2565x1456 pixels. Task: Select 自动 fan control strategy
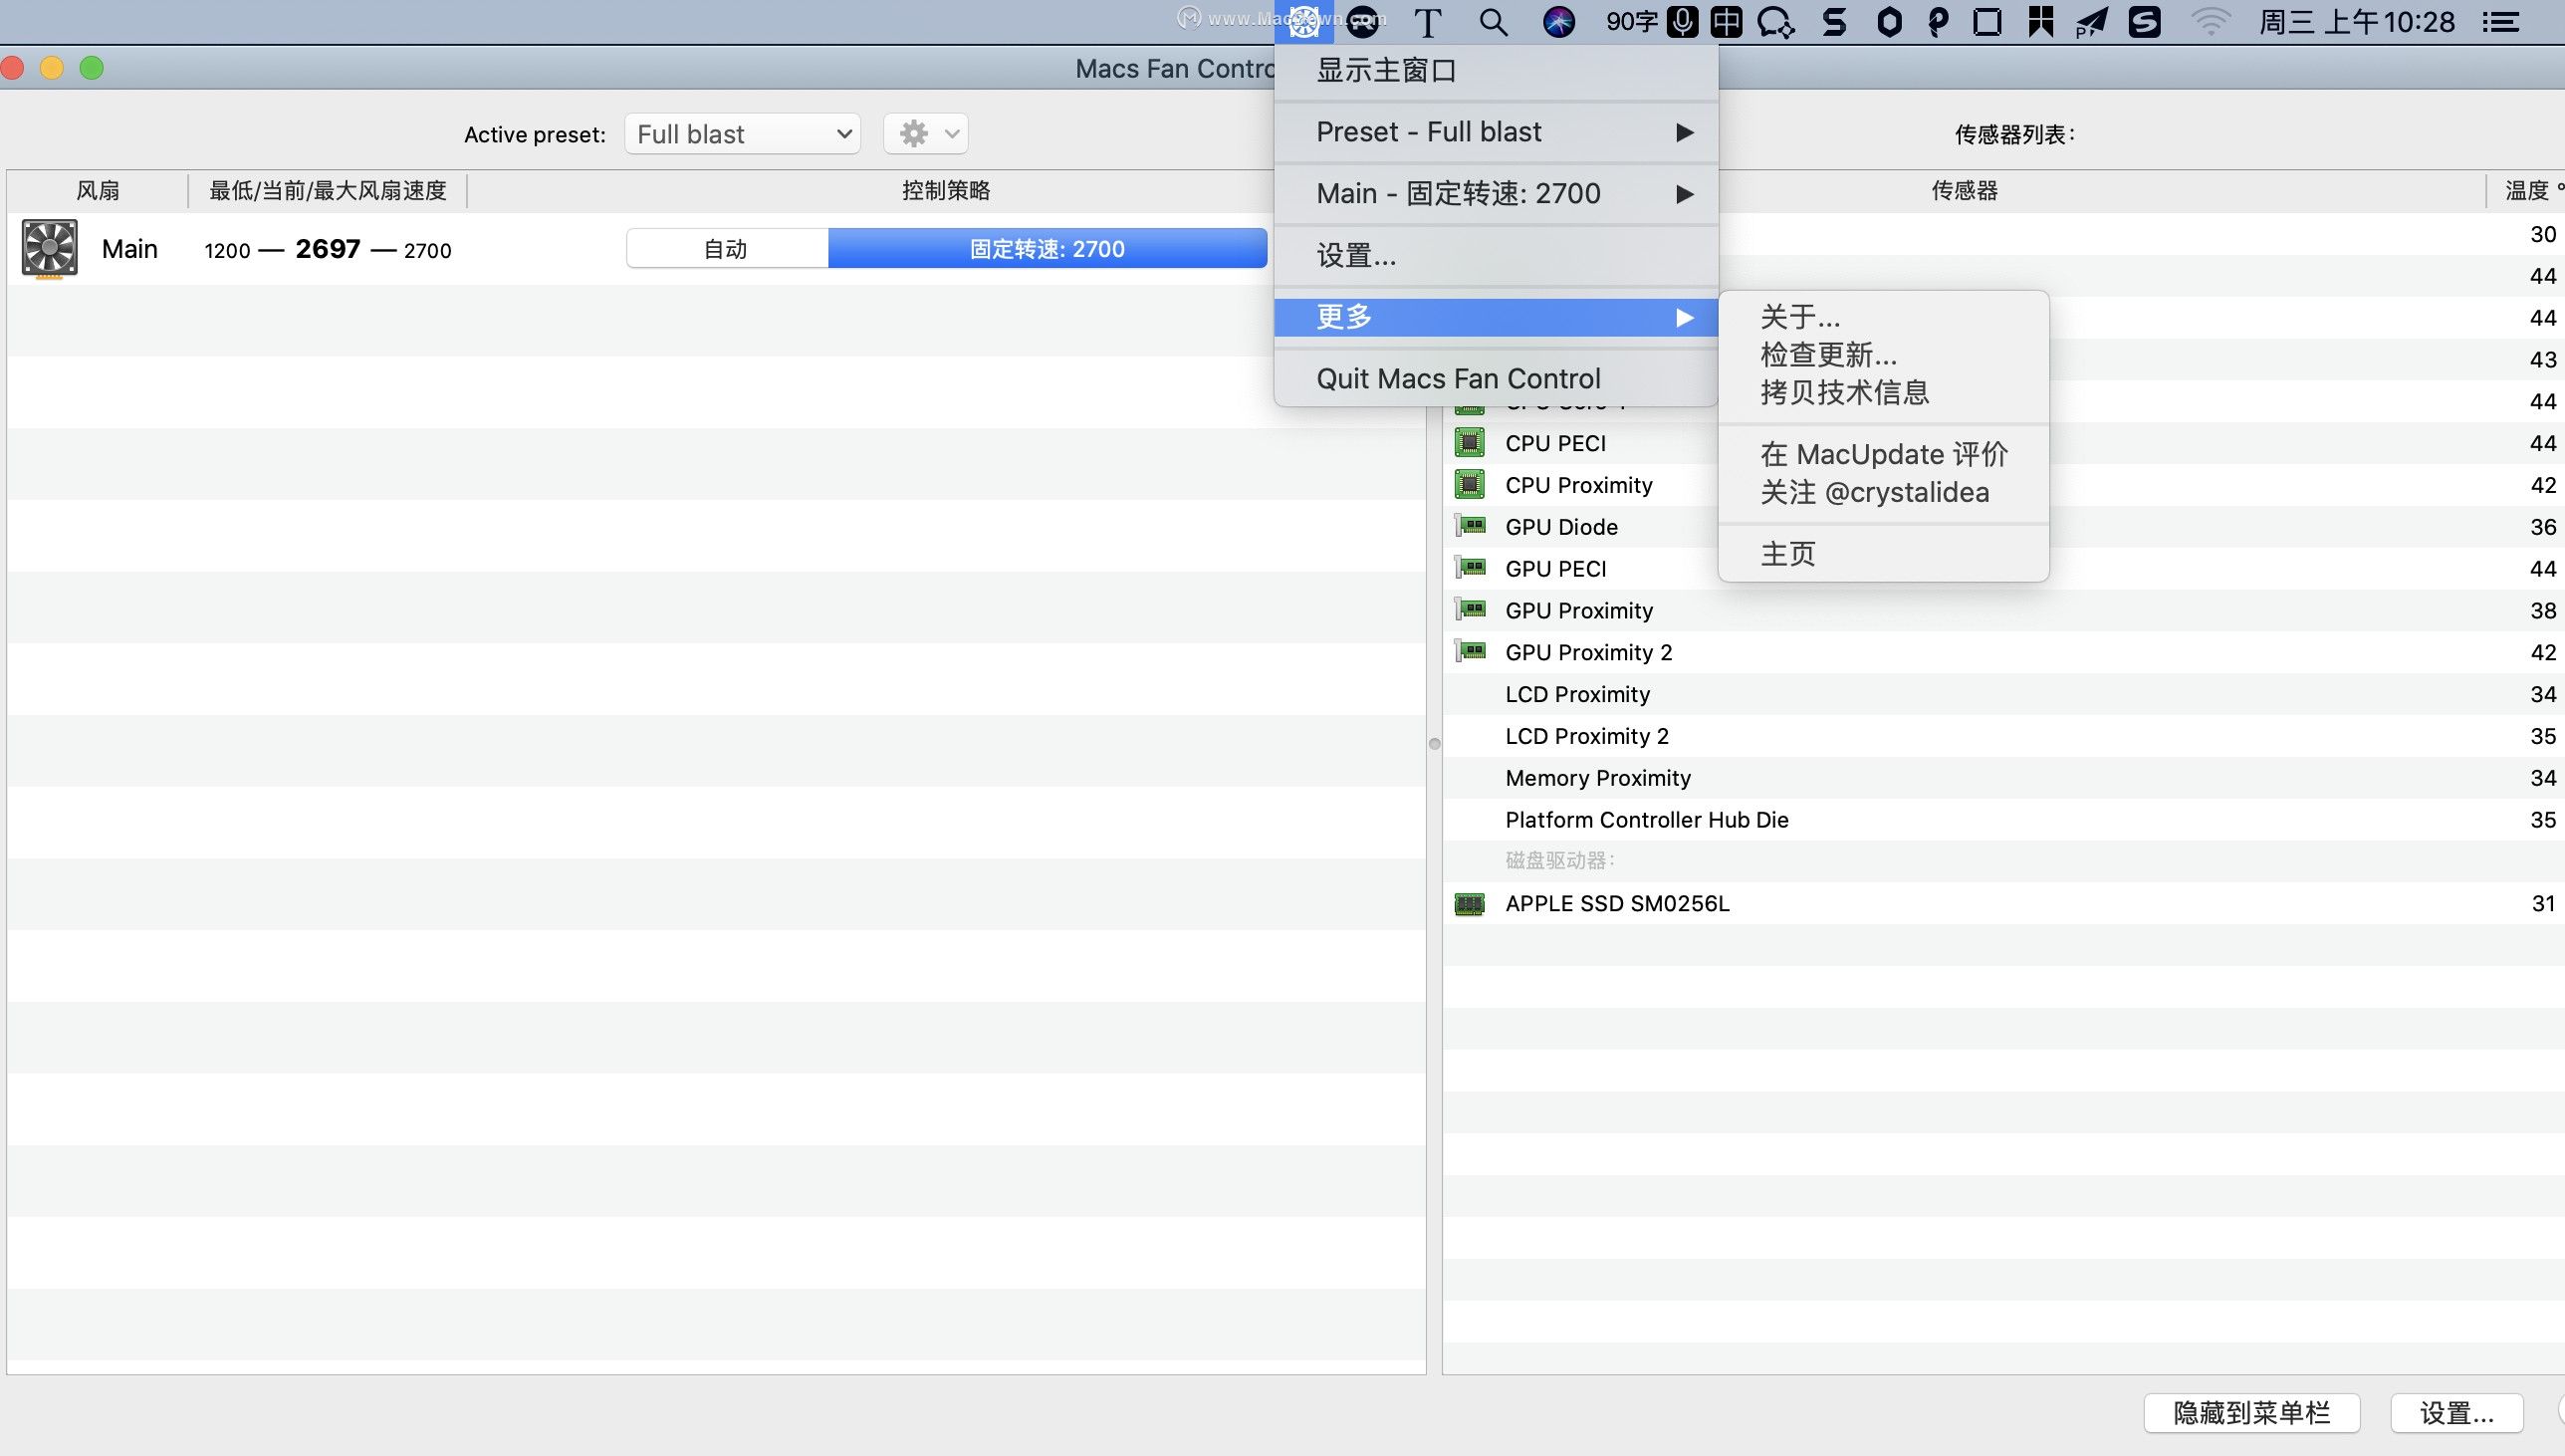pyautogui.click(x=726, y=249)
